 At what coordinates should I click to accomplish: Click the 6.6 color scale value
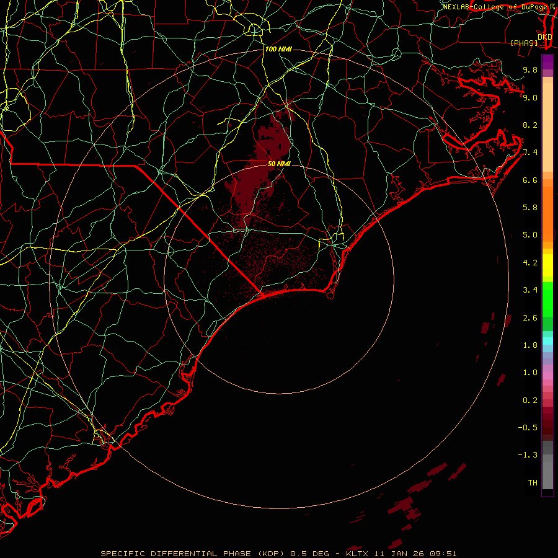[530, 180]
